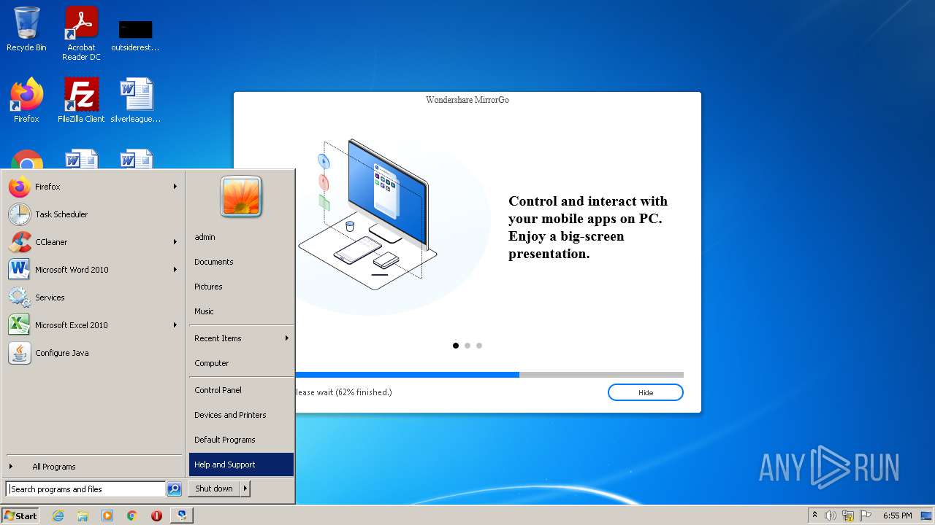Open Windows Explorer from the taskbar
This screenshot has width=935, height=525.
pyautogui.click(x=83, y=516)
